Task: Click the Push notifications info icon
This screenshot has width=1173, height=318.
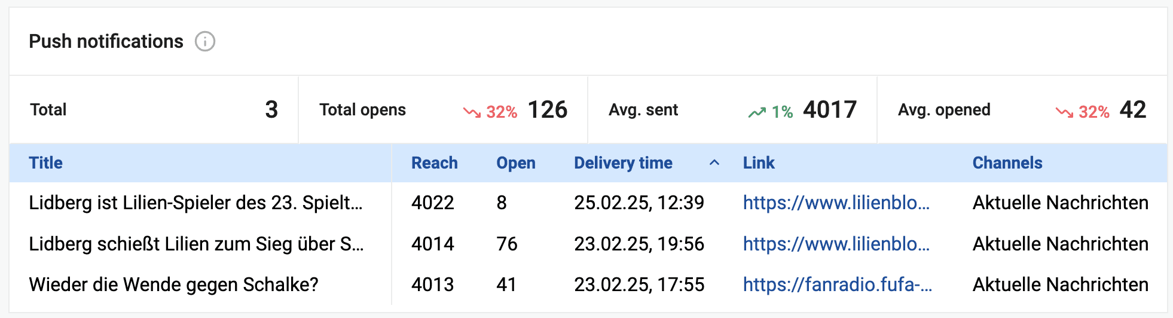Action: (205, 42)
